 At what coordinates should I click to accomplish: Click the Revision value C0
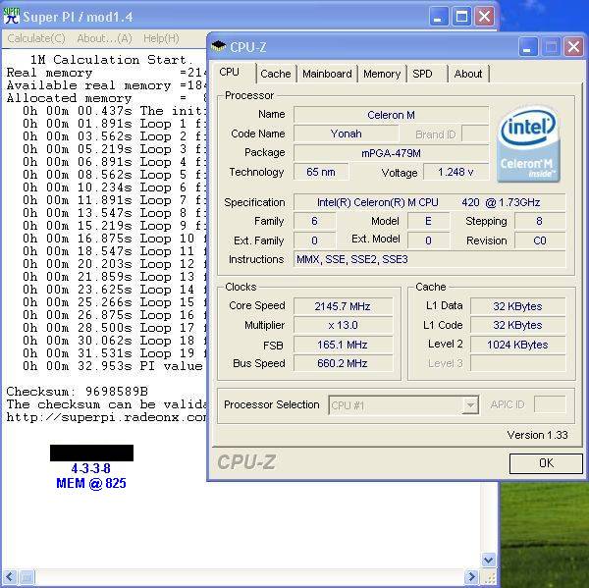(540, 241)
